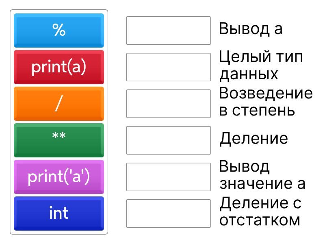Viewport: 325px width, 244px height.
Task: Click the 'Вывод значение а' text
Action: (262, 175)
